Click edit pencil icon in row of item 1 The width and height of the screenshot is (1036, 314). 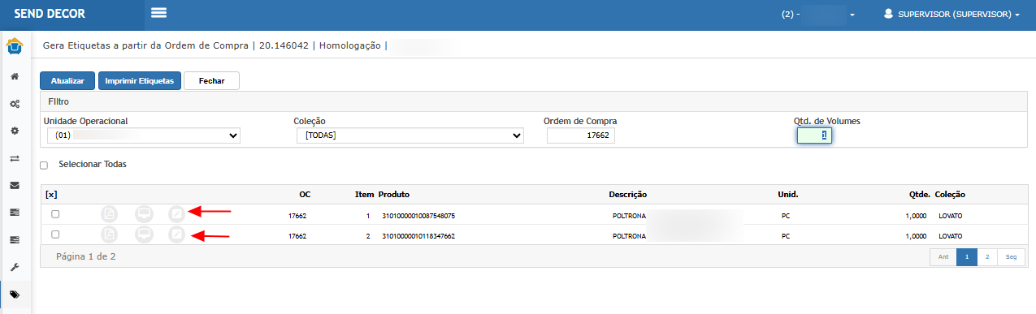pos(177,214)
